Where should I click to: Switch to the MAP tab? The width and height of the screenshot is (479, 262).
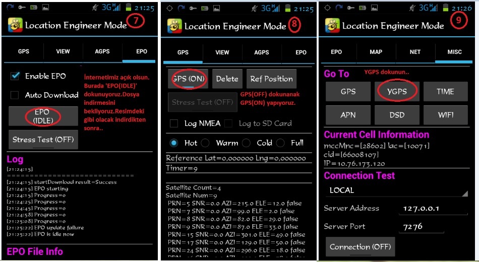point(376,52)
